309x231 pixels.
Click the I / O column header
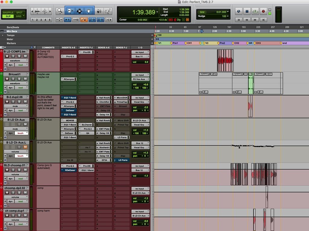coord(140,47)
